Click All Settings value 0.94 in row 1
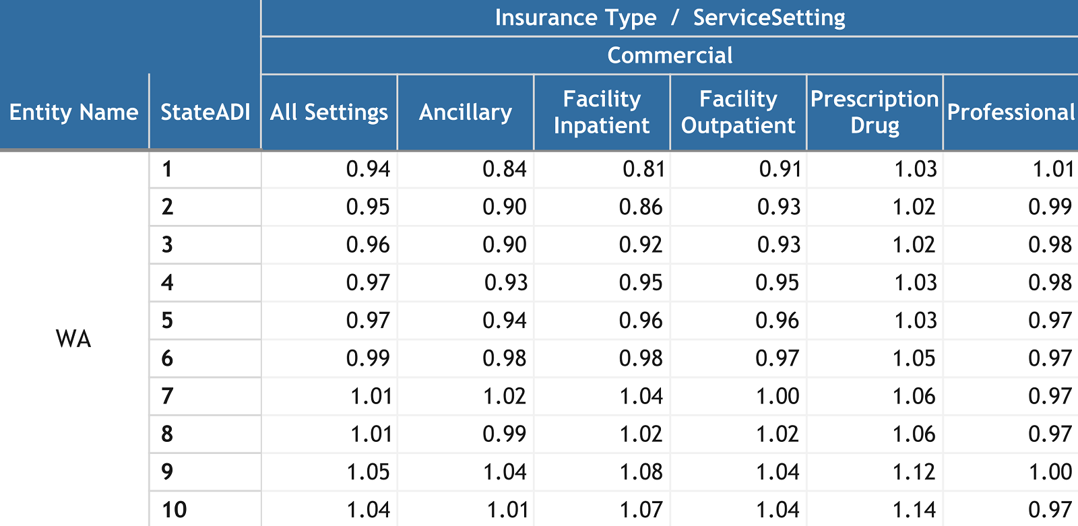 tap(368, 169)
